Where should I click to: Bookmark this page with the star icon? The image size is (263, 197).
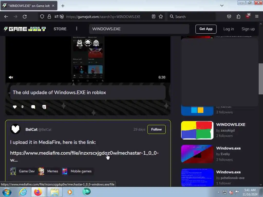[x=161, y=16]
